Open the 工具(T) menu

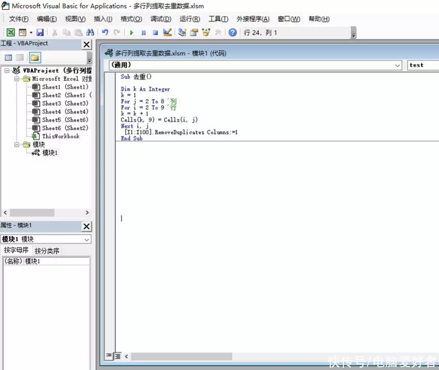(218, 19)
